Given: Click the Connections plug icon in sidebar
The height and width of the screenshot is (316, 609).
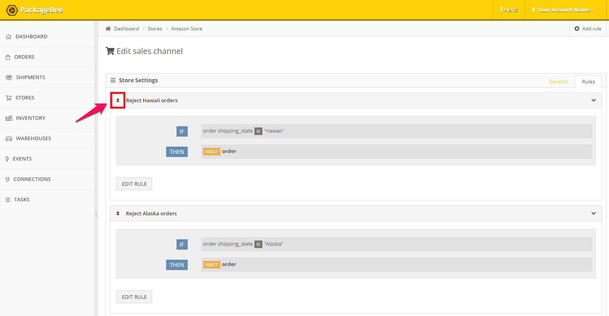Looking at the screenshot, I should (x=8, y=179).
